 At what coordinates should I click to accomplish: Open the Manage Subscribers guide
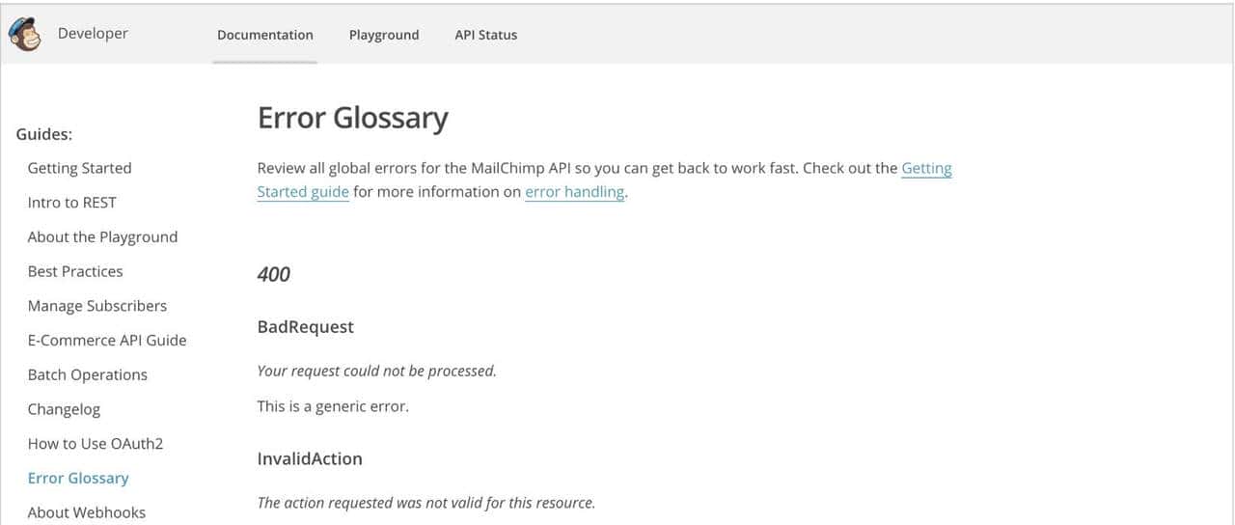pyautogui.click(x=97, y=306)
